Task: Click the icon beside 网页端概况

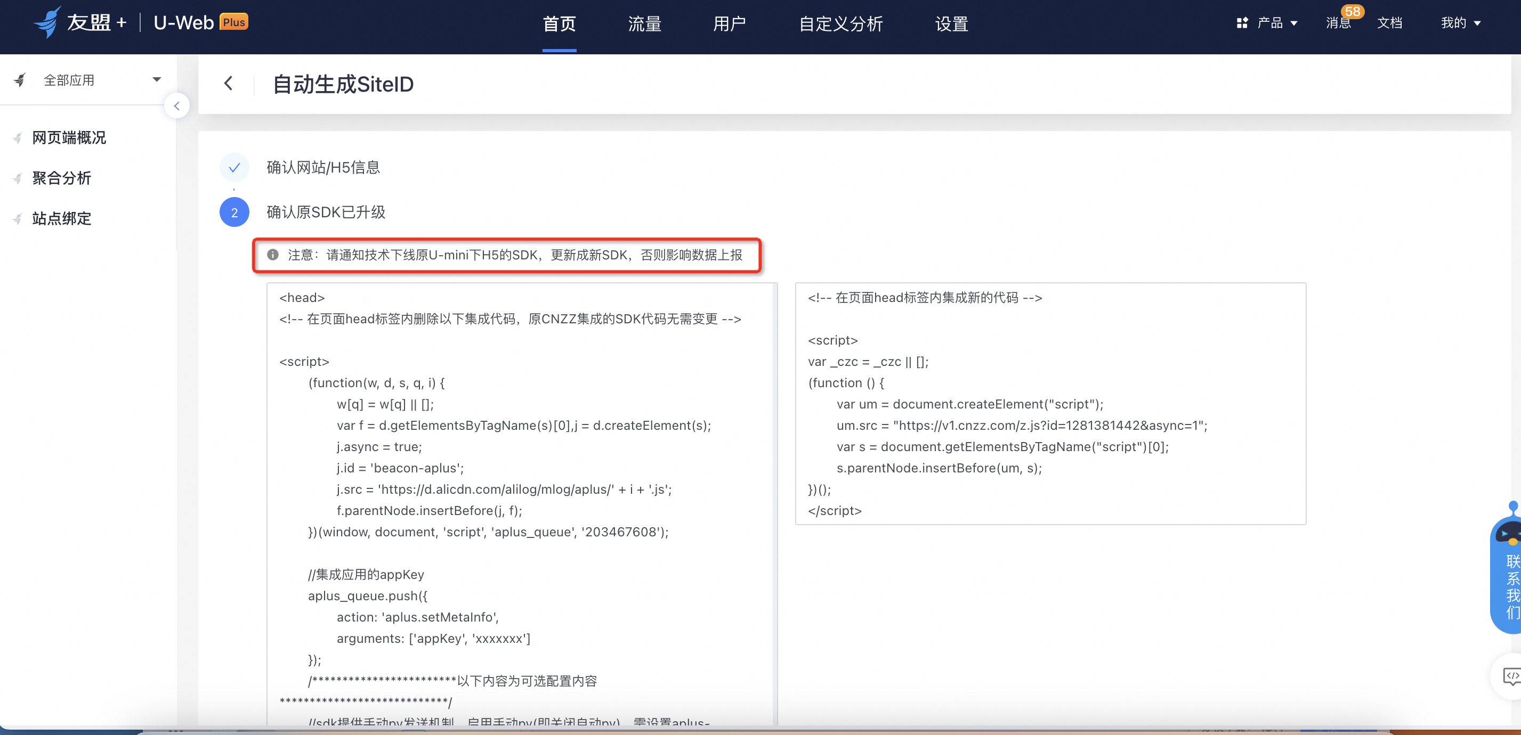Action: point(18,138)
